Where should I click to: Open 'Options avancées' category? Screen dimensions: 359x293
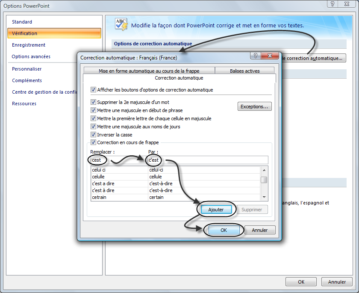(x=31, y=56)
